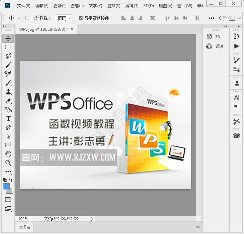Select the Eyedropper tool
This screenshot has width=244, height=234.
pyautogui.click(x=8, y=74)
